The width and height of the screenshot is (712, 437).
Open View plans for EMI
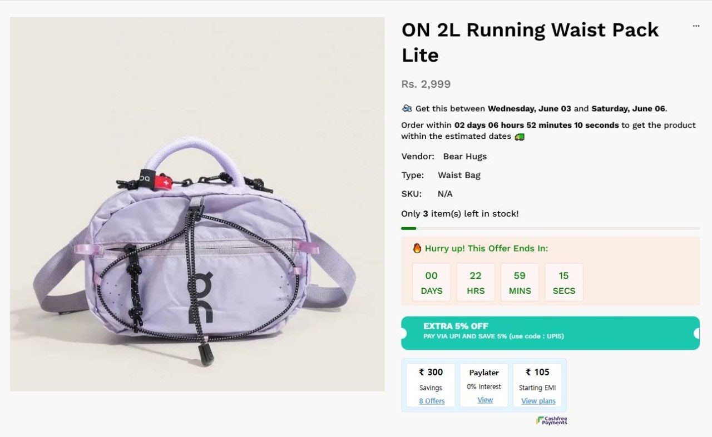tap(538, 401)
